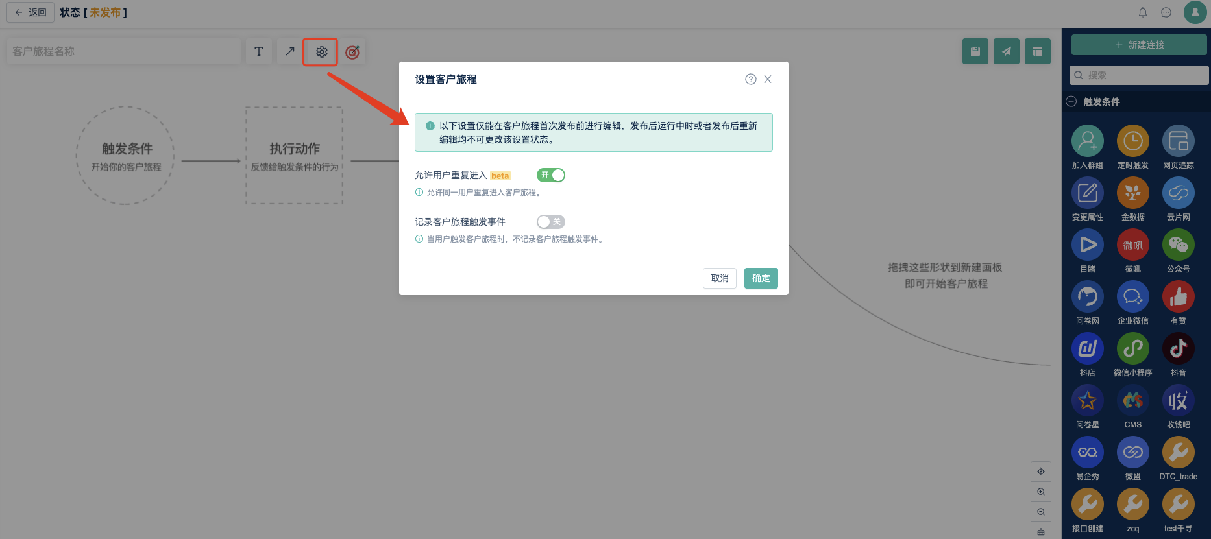Select the 目睹 trigger icon
The height and width of the screenshot is (539, 1211).
click(x=1088, y=245)
